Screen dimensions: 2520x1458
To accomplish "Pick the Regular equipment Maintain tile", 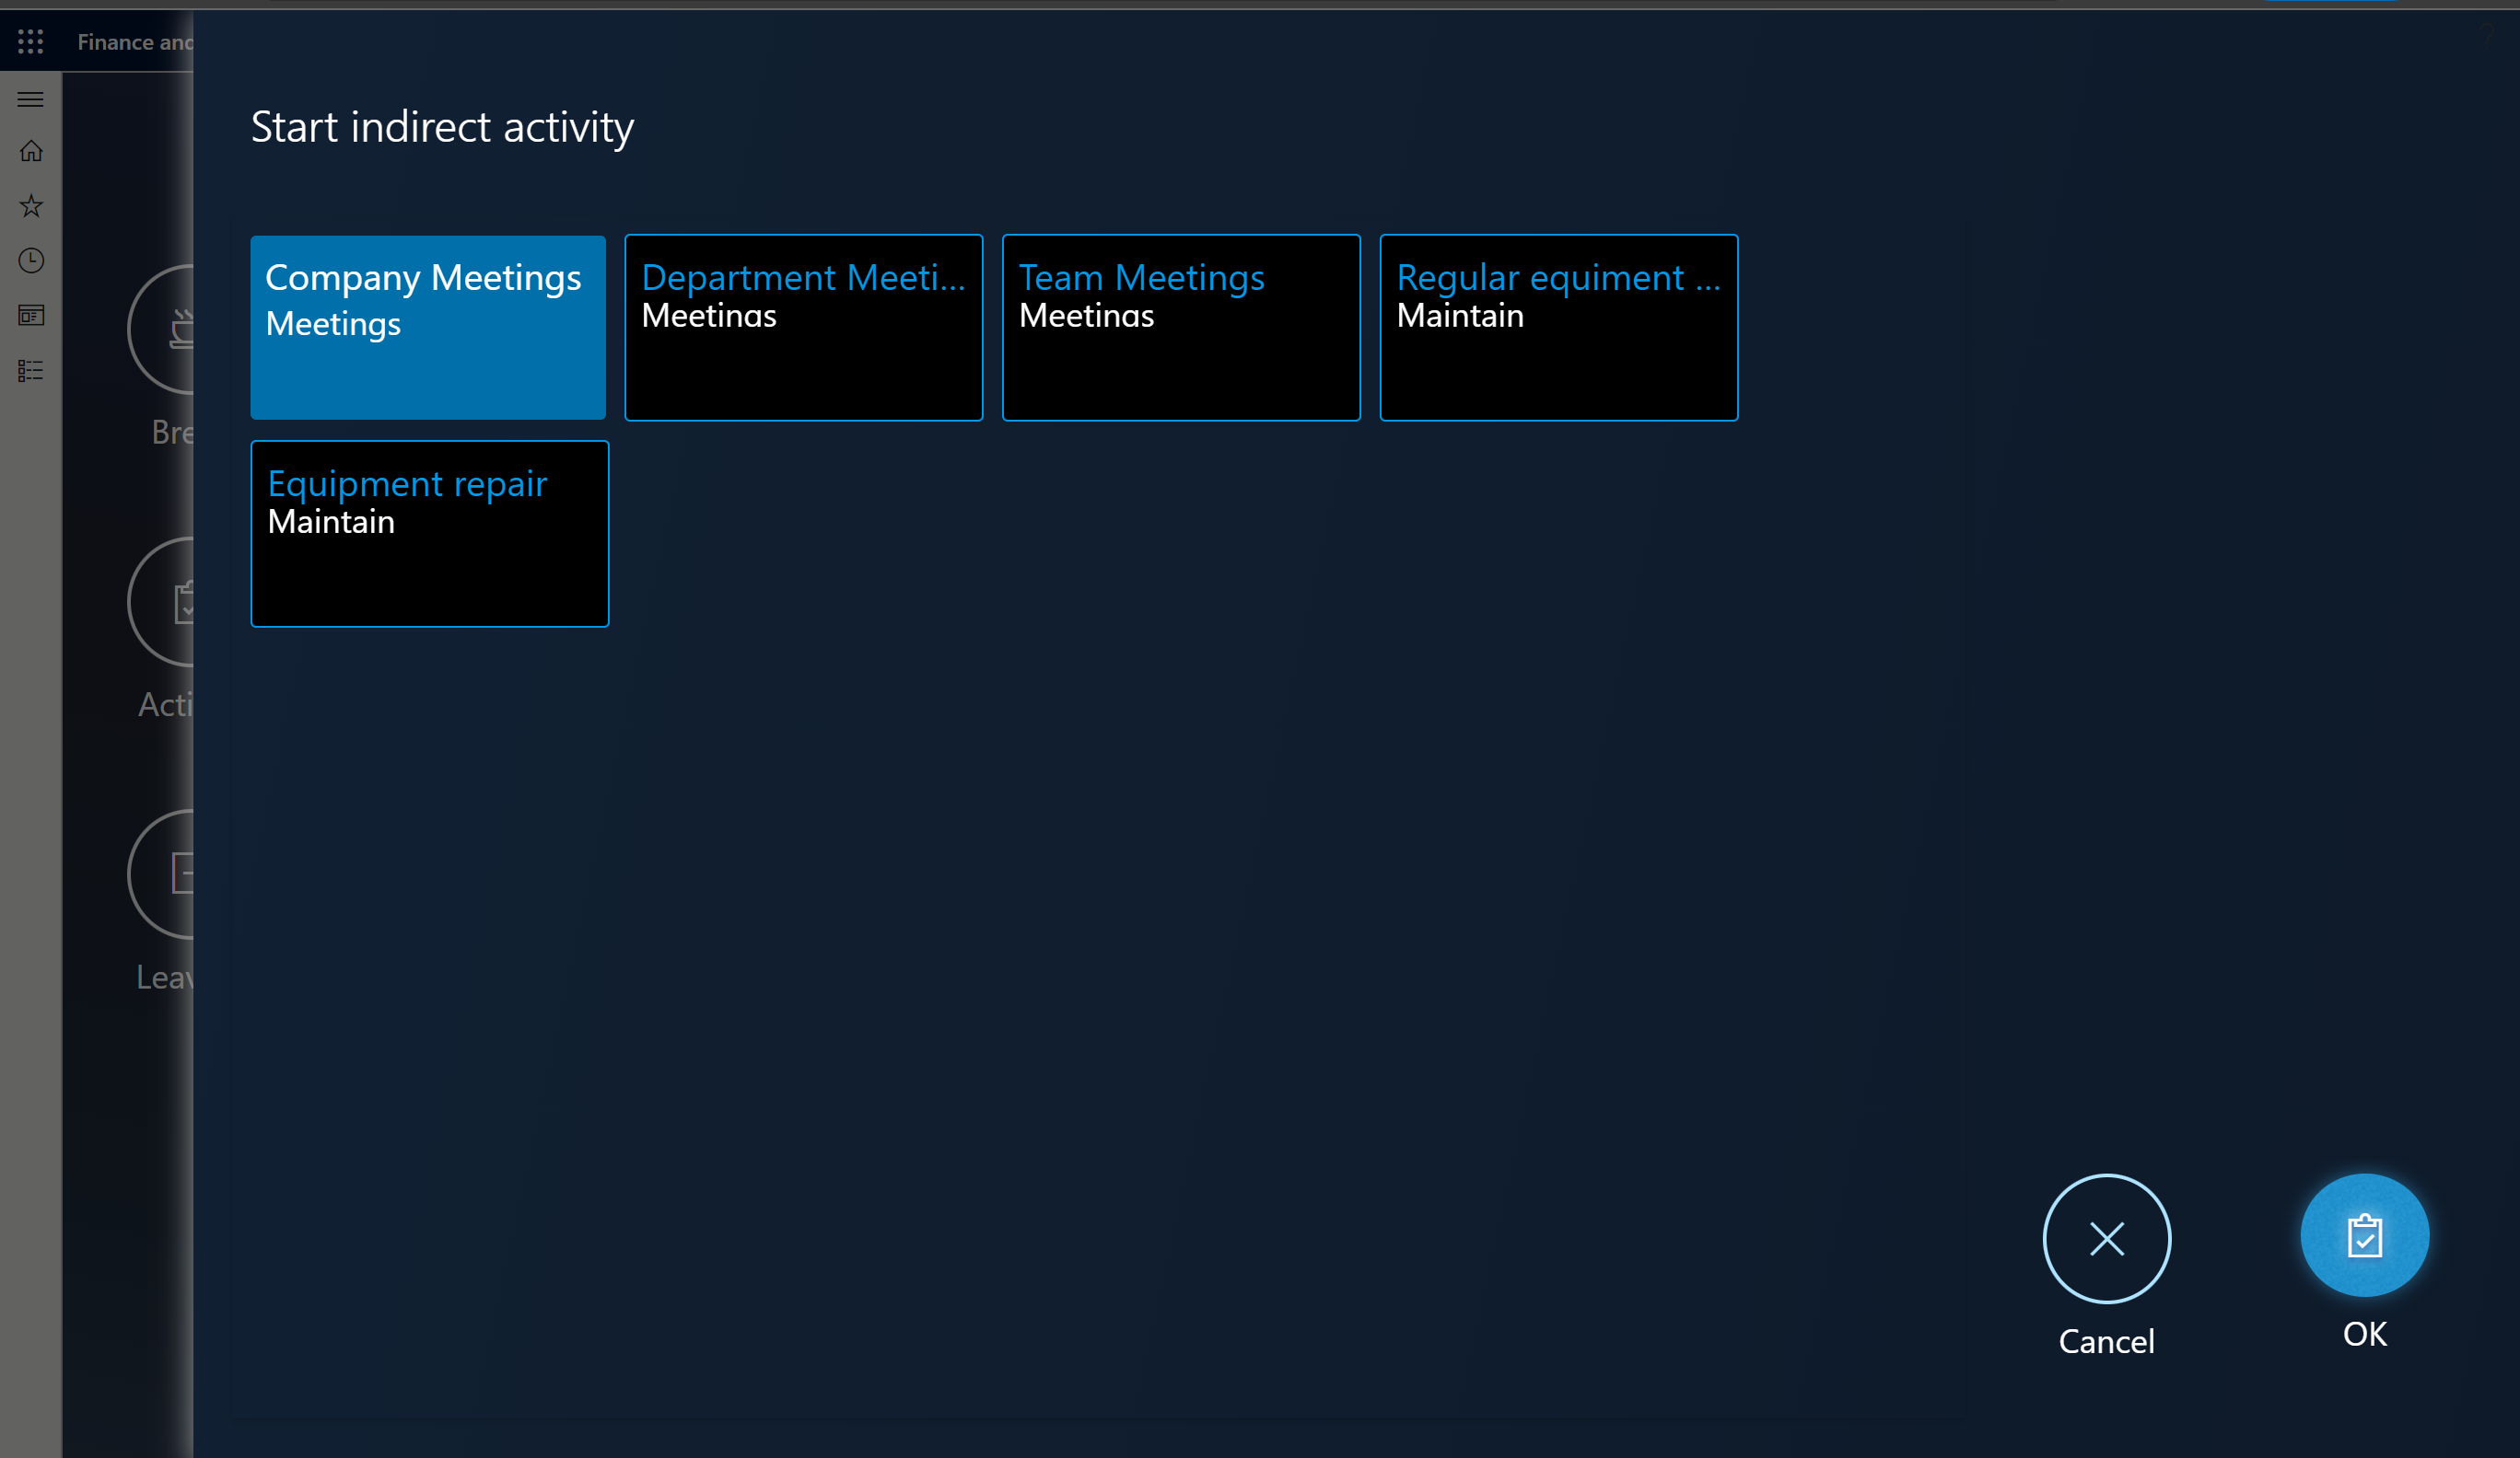I will pyautogui.click(x=1558, y=328).
